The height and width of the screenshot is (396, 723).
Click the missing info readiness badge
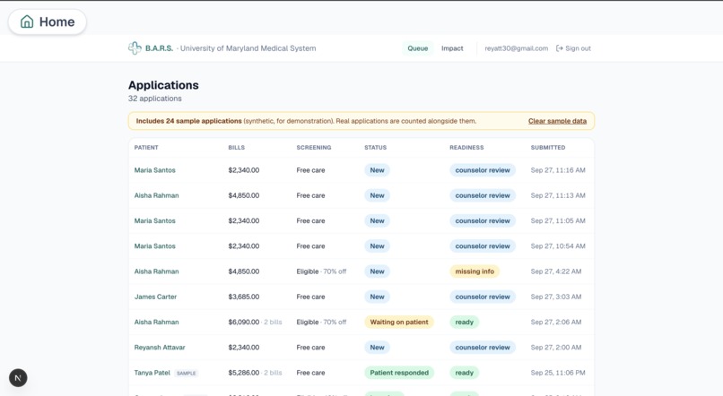click(x=475, y=271)
